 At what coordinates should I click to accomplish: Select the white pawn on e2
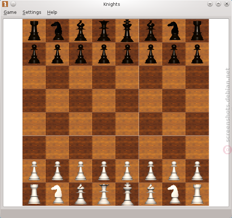coord(127,171)
